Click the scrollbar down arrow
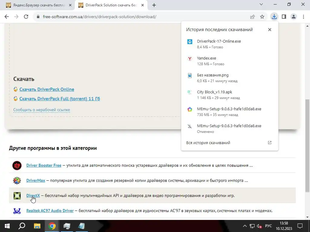Viewport: 310px width, 232px height. click(307, 217)
